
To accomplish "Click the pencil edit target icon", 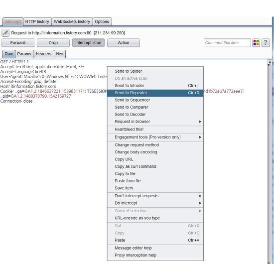I will click(x=5, y=33).
